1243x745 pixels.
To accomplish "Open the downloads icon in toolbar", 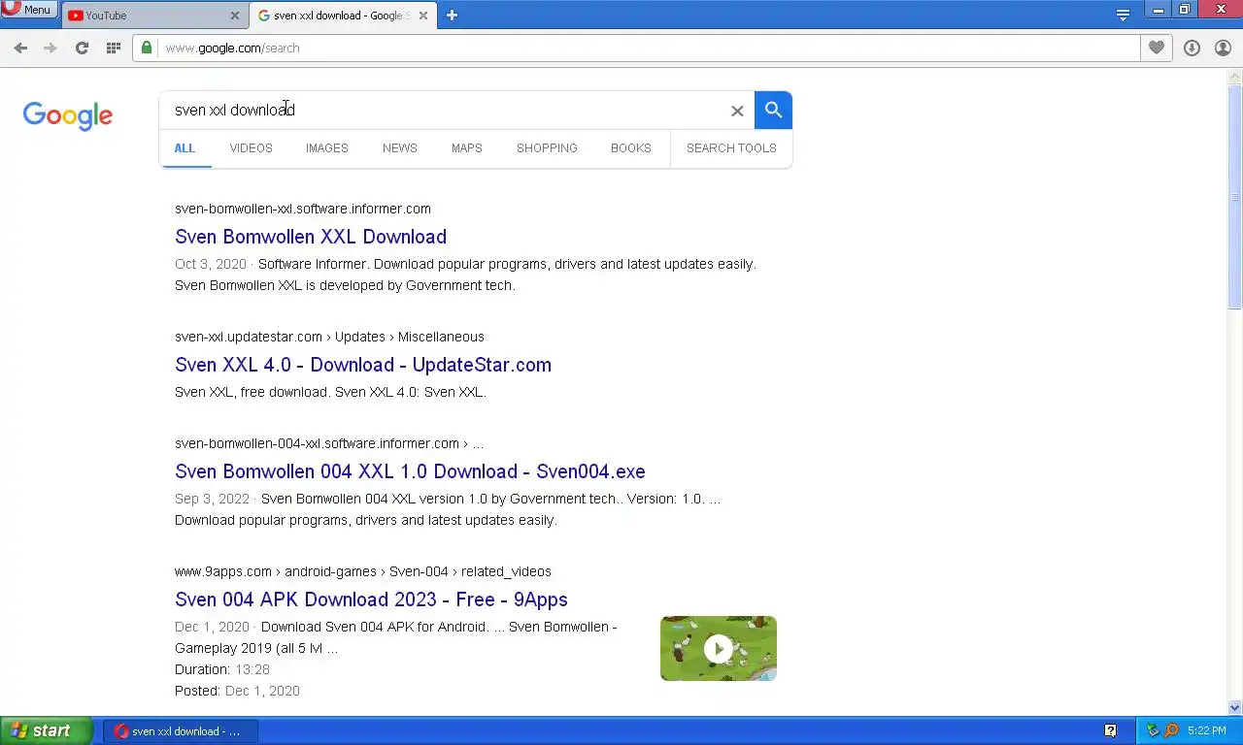I will 1192,48.
